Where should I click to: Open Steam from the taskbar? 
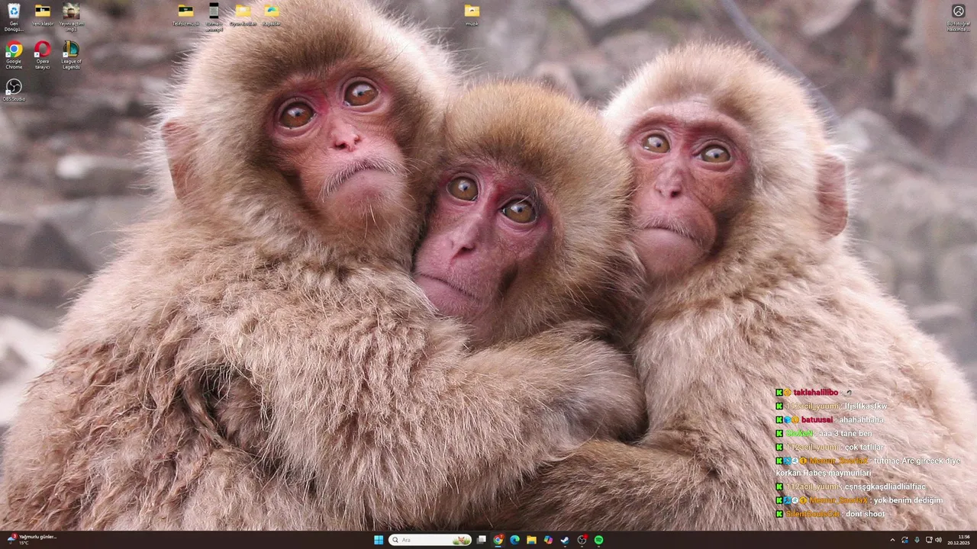565,540
